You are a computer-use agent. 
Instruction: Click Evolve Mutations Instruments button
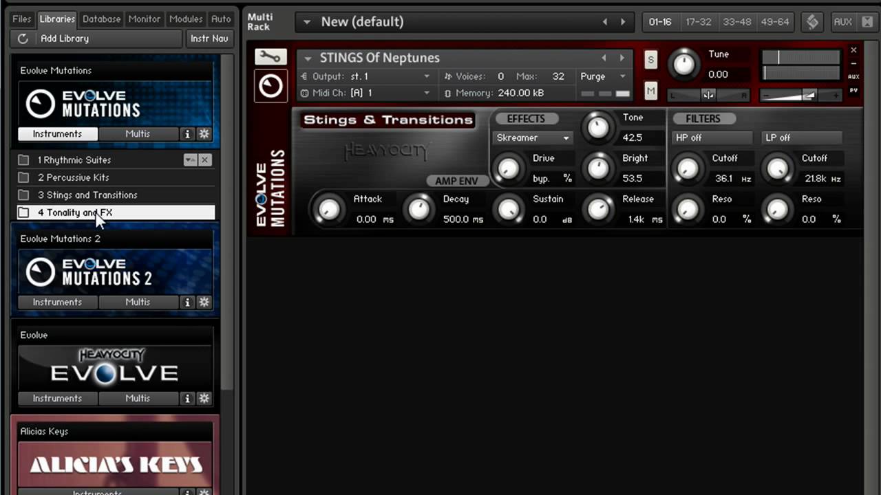click(x=57, y=134)
